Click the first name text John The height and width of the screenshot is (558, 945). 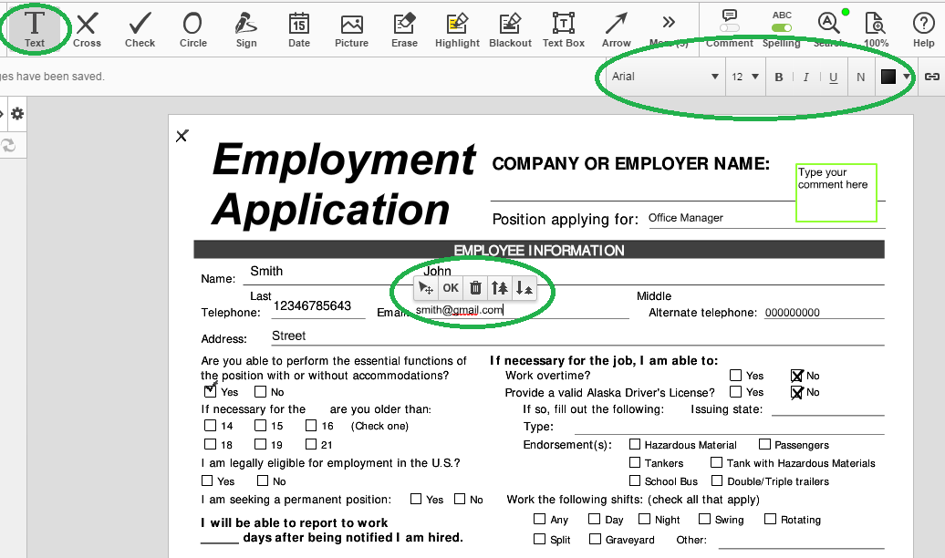(x=437, y=271)
